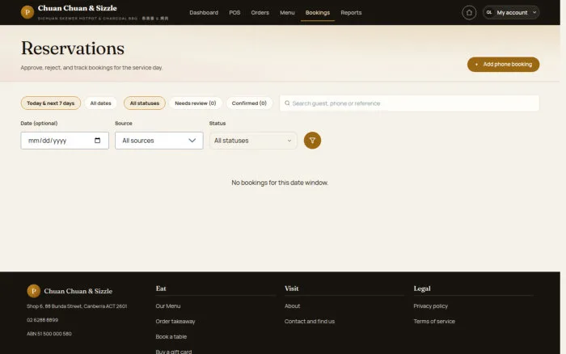This screenshot has height=354, width=566.
Task: Focus the search guest, phone or reference field
Action: click(x=409, y=103)
